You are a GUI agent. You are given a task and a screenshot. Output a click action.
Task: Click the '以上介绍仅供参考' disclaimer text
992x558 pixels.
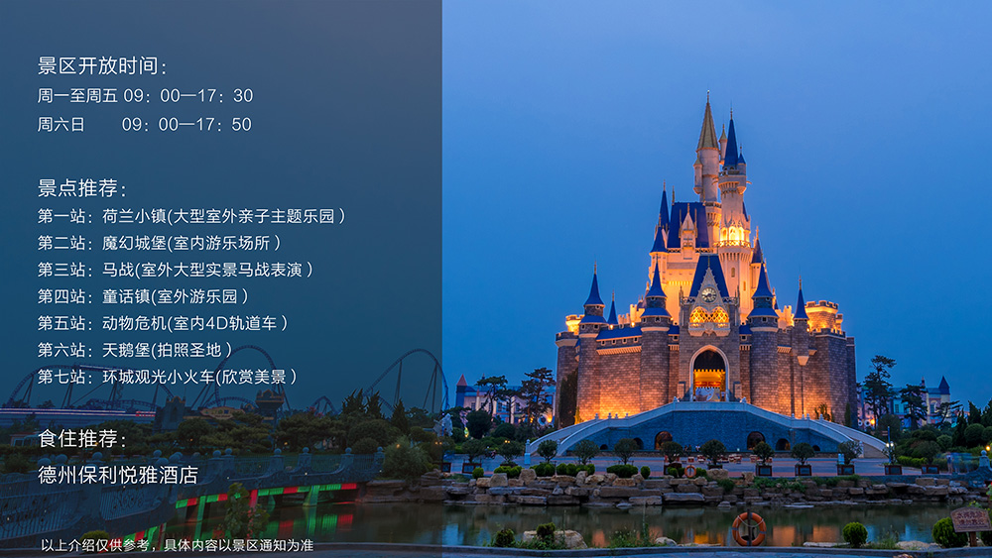[x=178, y=545]
